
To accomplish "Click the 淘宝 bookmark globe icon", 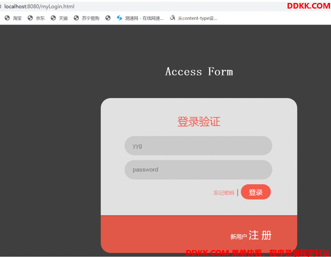I will 7,18.
